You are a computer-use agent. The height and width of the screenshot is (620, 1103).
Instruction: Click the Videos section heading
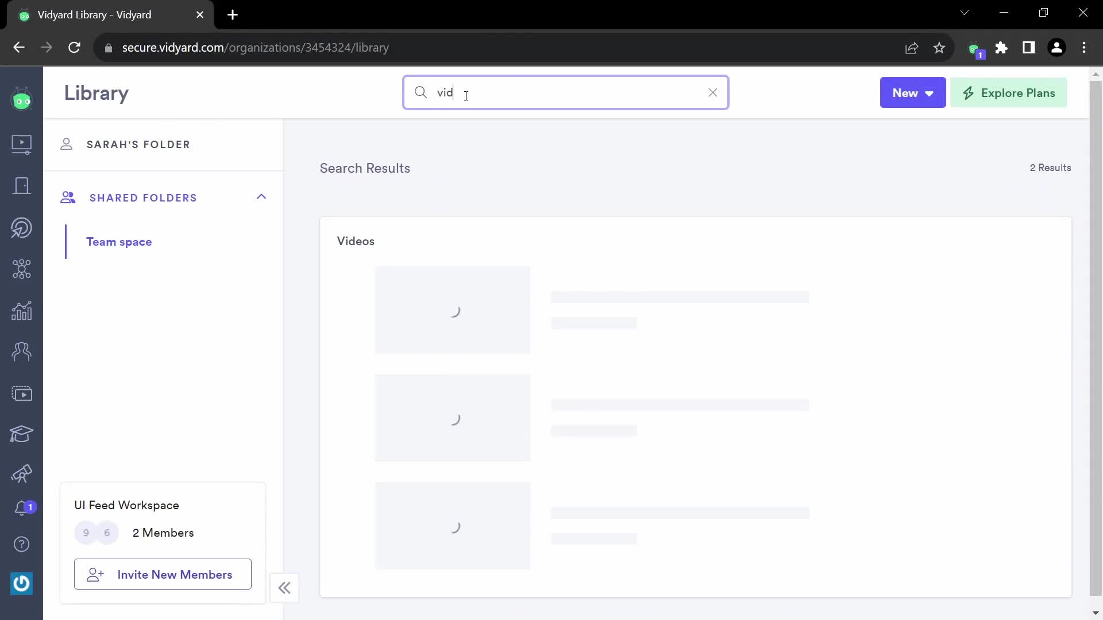click(356, 241)
